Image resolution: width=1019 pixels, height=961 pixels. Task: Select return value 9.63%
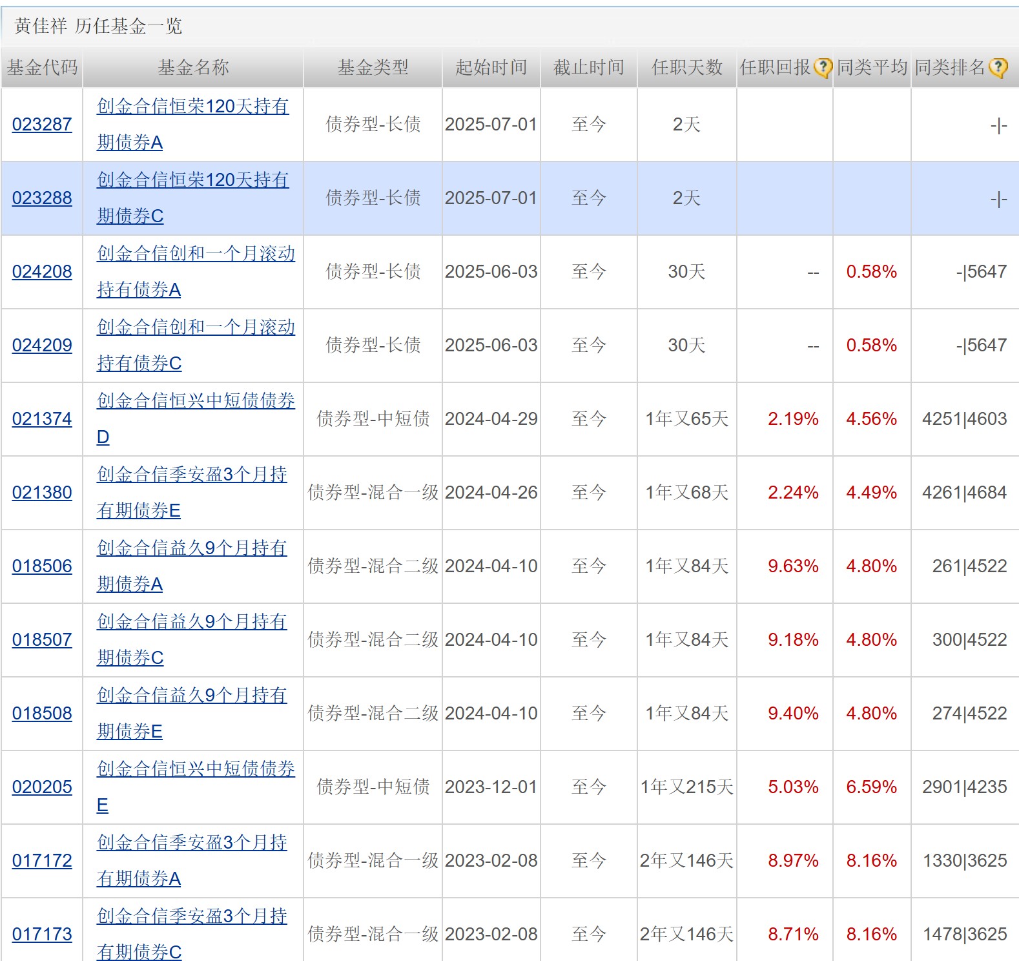tap(793, 566)
